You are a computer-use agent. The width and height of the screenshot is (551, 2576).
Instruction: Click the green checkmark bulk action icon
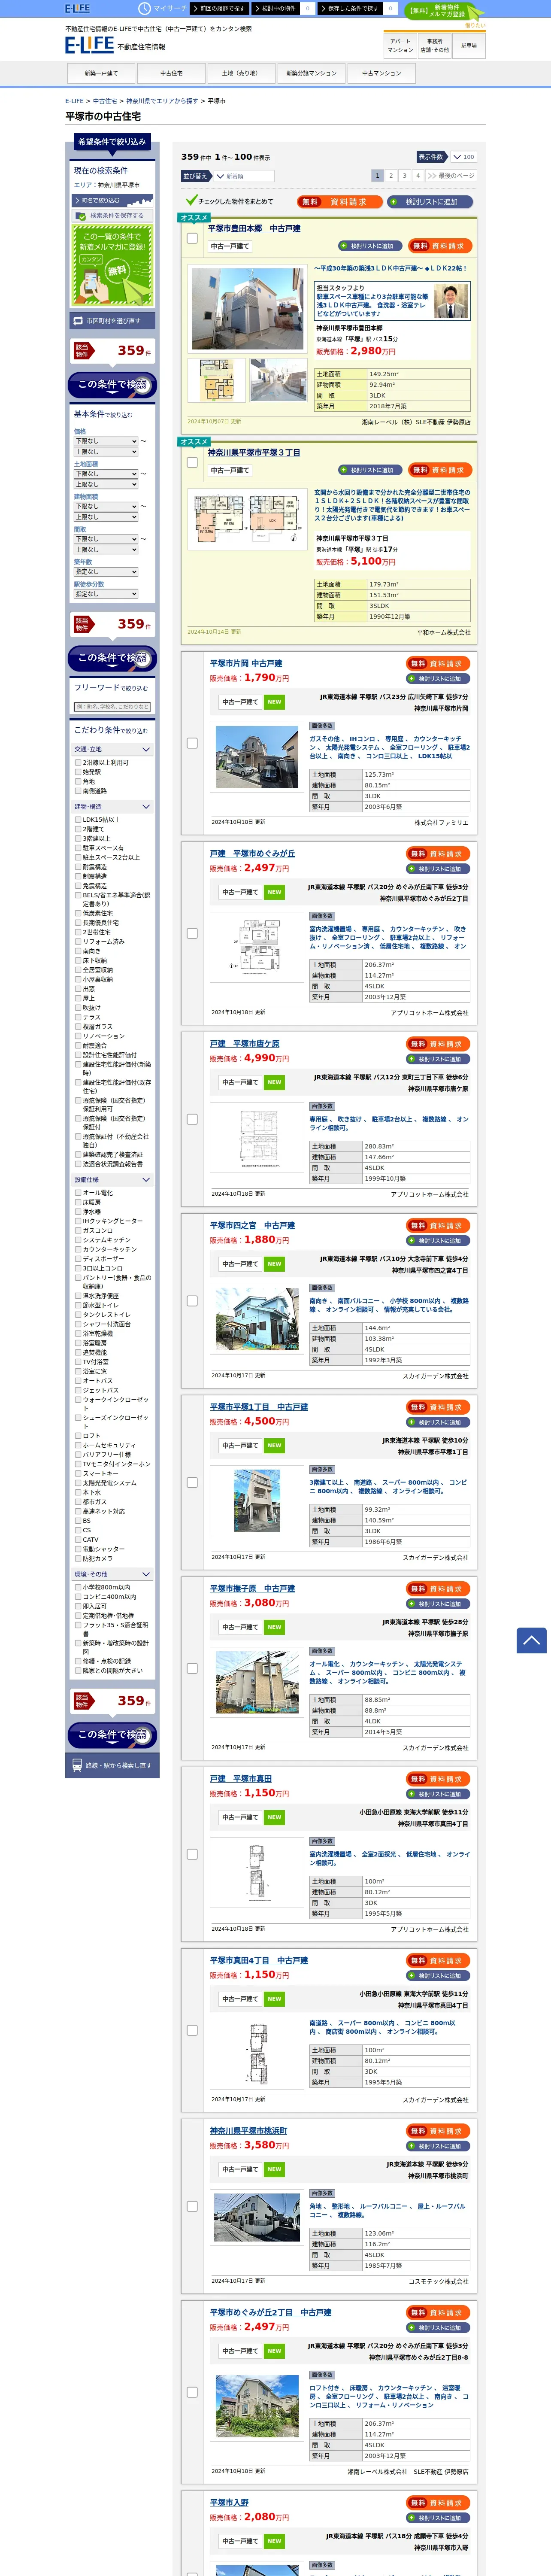coord(191,200)
